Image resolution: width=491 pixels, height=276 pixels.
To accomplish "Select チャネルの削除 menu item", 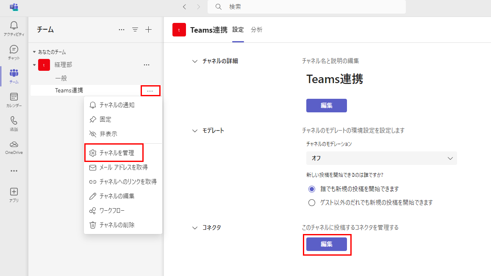I will pos(123,225).
